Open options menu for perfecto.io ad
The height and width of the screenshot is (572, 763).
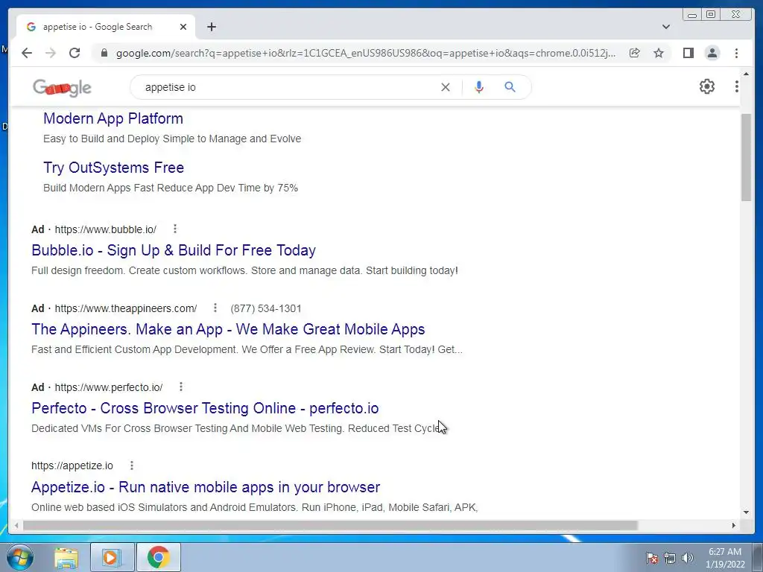point(181,387)
